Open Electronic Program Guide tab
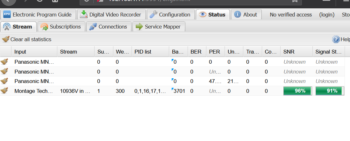The image size is (350, 141). click(39, 15)
